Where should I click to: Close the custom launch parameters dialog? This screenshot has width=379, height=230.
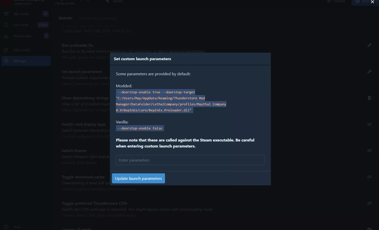coord(372,2)
